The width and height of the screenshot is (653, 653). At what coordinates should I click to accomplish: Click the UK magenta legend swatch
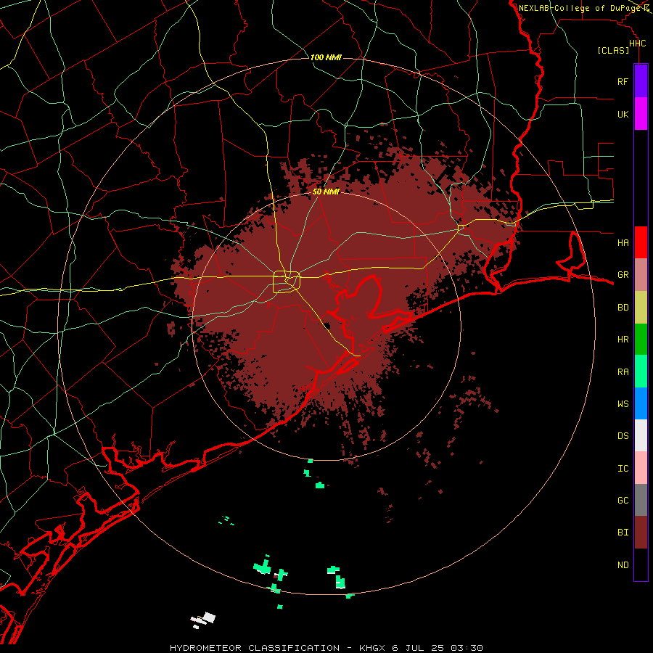click(x=641, y=114)
